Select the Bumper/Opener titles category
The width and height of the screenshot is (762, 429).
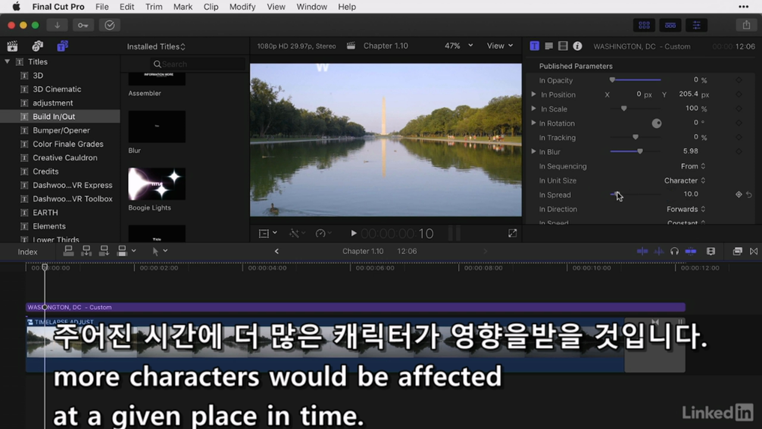click(x=61, y=130)
